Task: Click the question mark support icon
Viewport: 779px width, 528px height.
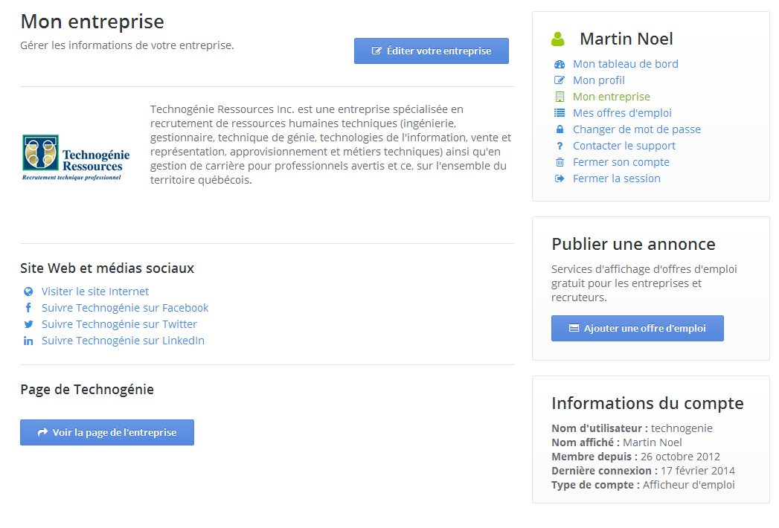Action: pos(560,146)
